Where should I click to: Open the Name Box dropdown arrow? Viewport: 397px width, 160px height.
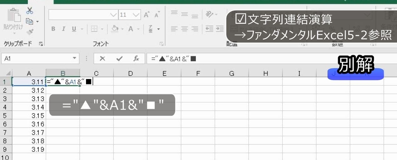[x=75, y=59]
